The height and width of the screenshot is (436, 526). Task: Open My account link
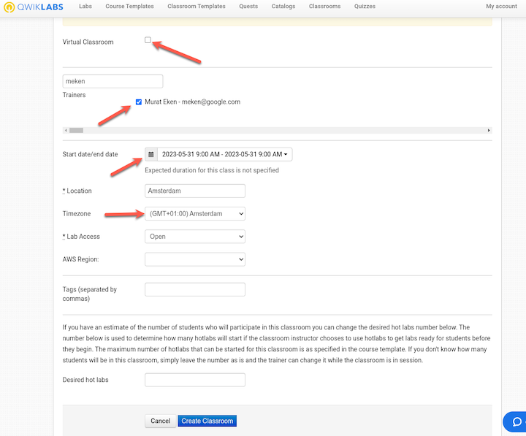click(501, 7)
